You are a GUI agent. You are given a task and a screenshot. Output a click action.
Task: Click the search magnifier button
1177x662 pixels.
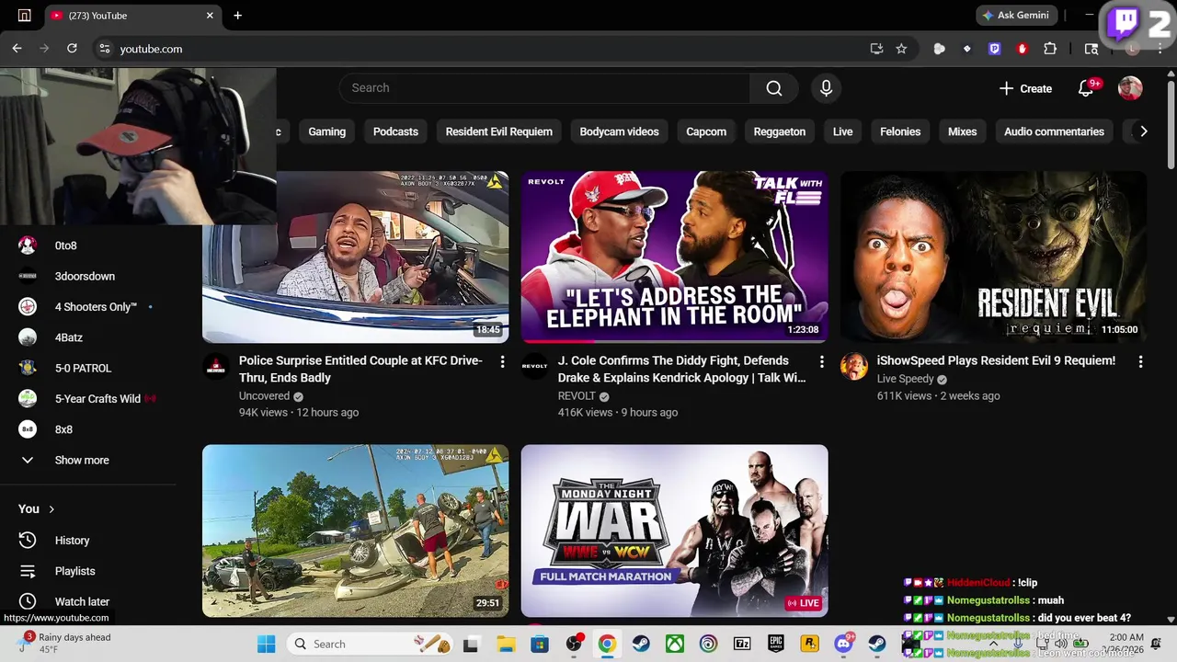pyautogui.click(x=774, y=88)
